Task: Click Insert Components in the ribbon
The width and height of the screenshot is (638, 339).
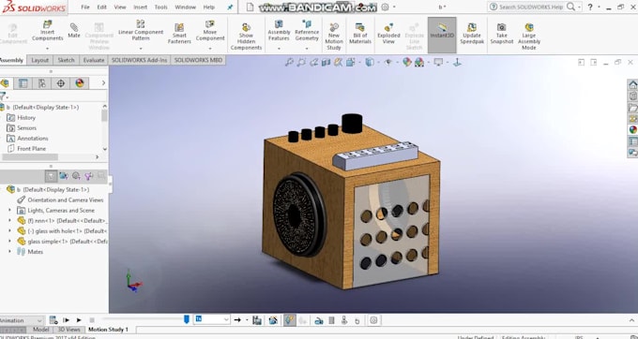Action: pos(47,31)
